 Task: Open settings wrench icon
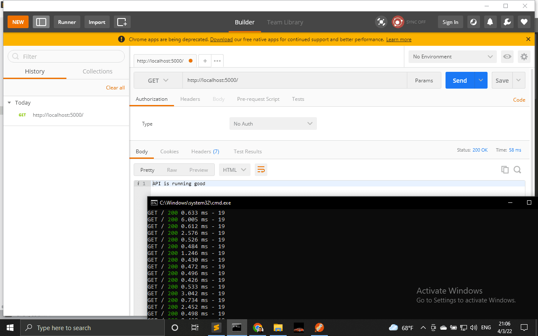click(507, 22)
